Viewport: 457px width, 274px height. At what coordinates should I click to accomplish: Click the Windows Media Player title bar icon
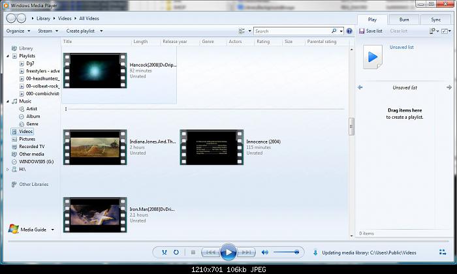click(5, 5)
